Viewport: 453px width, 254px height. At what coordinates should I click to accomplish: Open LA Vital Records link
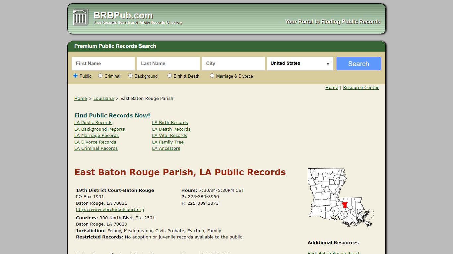pyautogui.click(x=170, y=136)
